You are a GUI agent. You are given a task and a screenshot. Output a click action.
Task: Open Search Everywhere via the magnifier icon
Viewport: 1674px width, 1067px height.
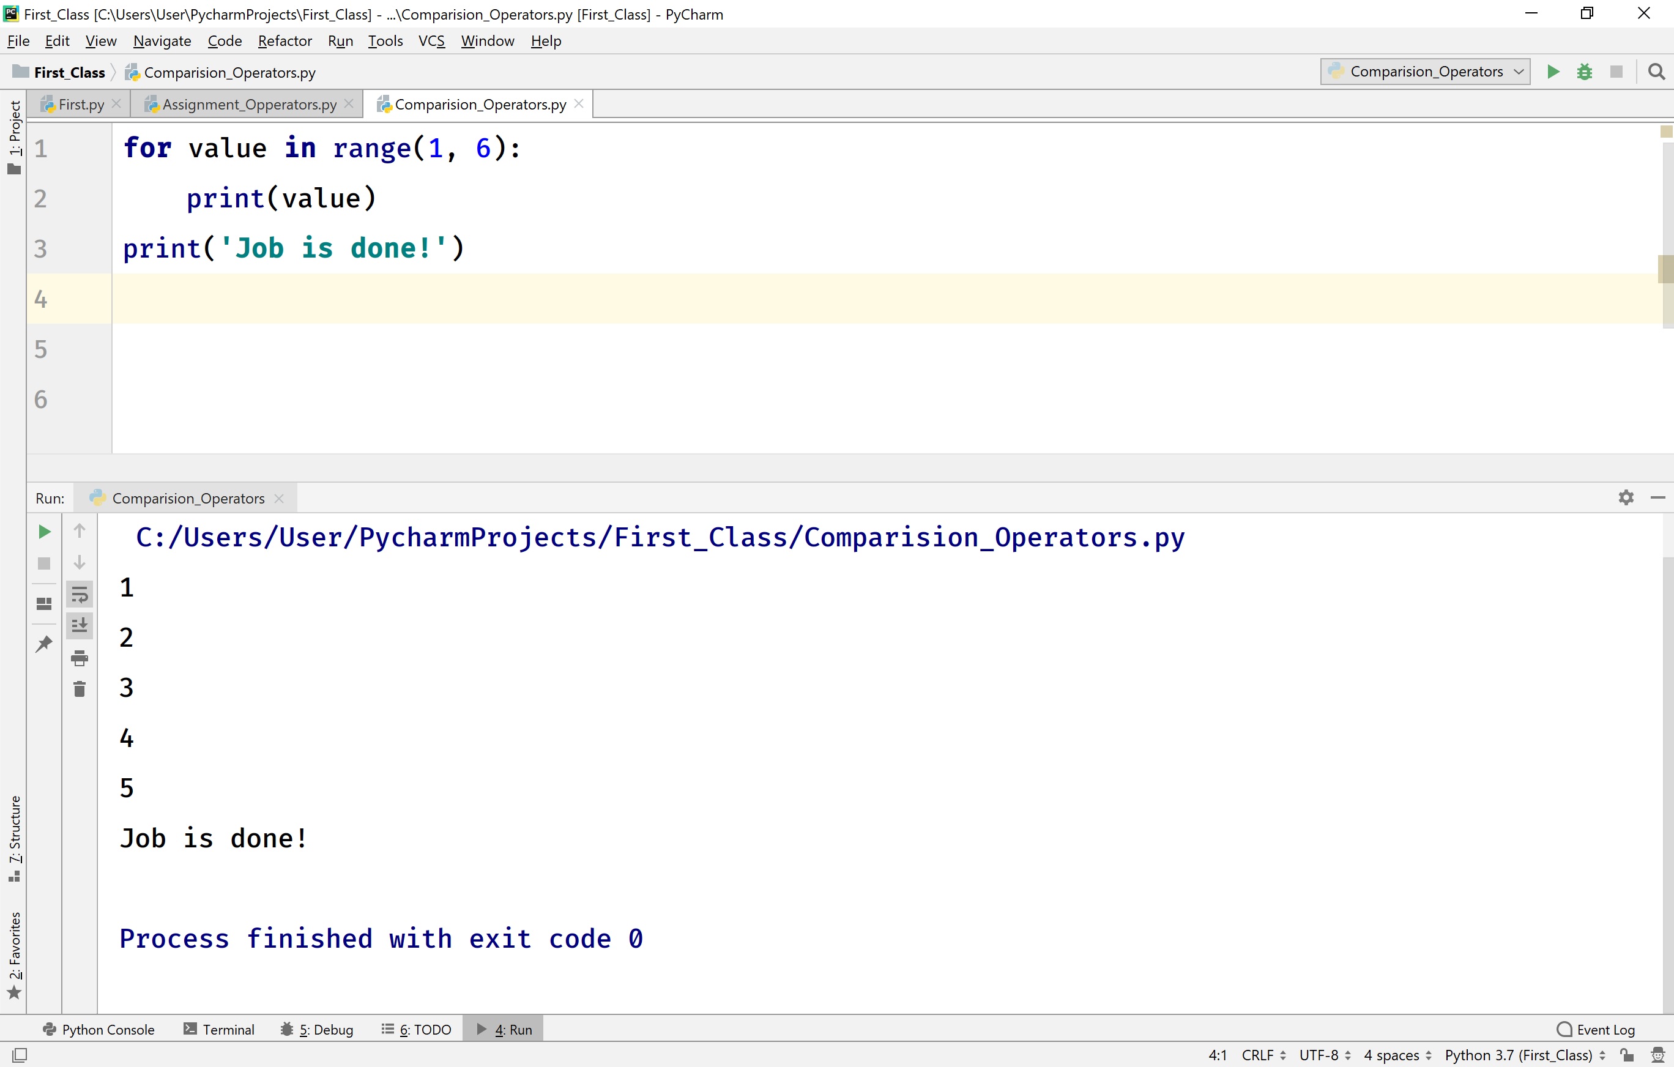click(1657, 72)
